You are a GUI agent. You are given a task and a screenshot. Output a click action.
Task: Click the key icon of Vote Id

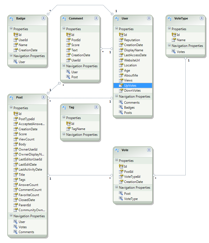pos(121,166)
